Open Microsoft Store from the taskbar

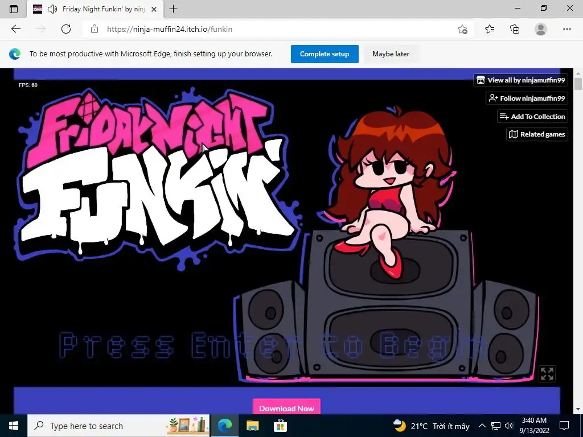(x=280, y=426)
